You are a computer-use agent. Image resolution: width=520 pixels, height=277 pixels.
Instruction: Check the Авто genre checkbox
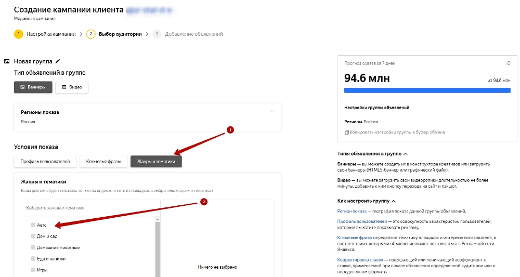point(33,225)
